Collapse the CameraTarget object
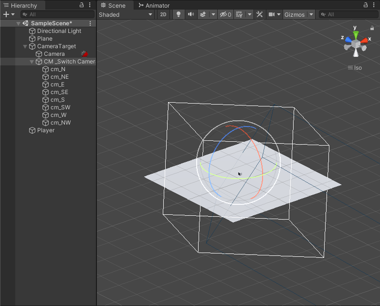This screenshot has height=306, width=380. tap(25, 46)
